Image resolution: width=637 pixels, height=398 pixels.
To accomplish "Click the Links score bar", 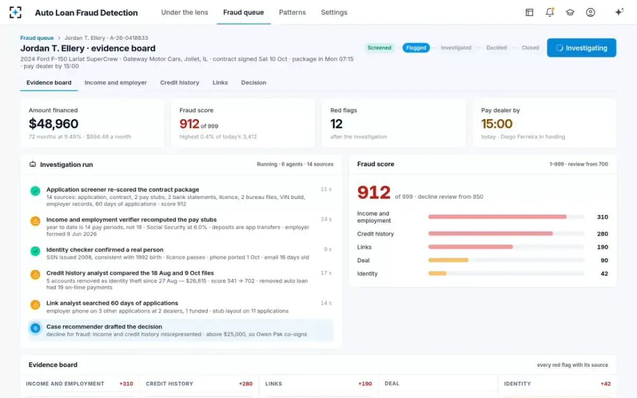I will tap(506, 247).
